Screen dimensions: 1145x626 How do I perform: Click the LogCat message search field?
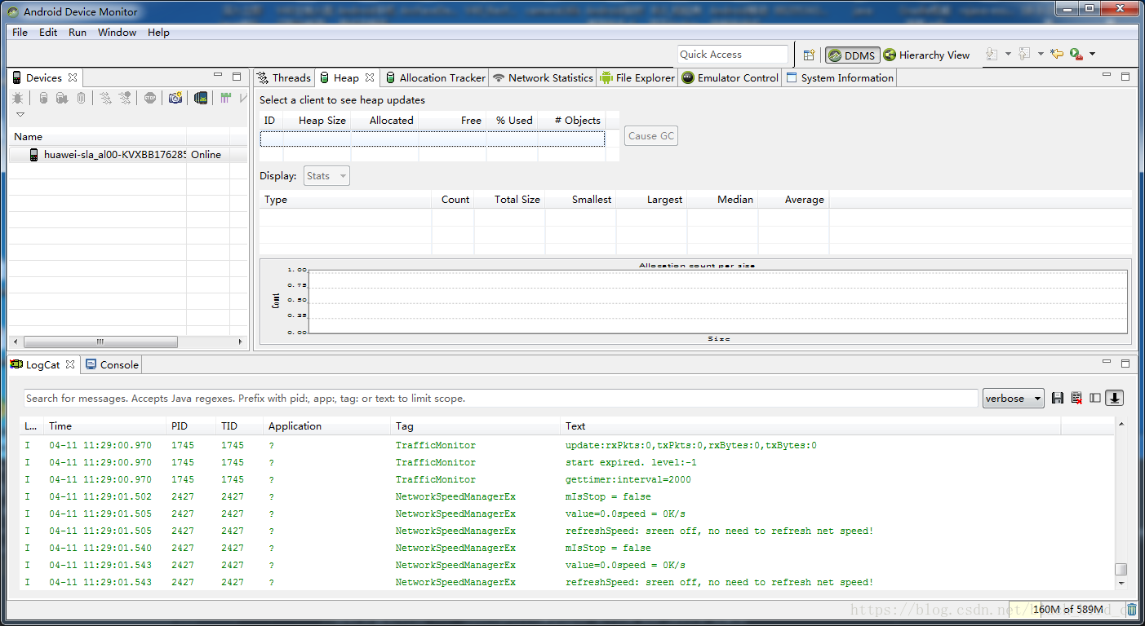pos(499,398)
